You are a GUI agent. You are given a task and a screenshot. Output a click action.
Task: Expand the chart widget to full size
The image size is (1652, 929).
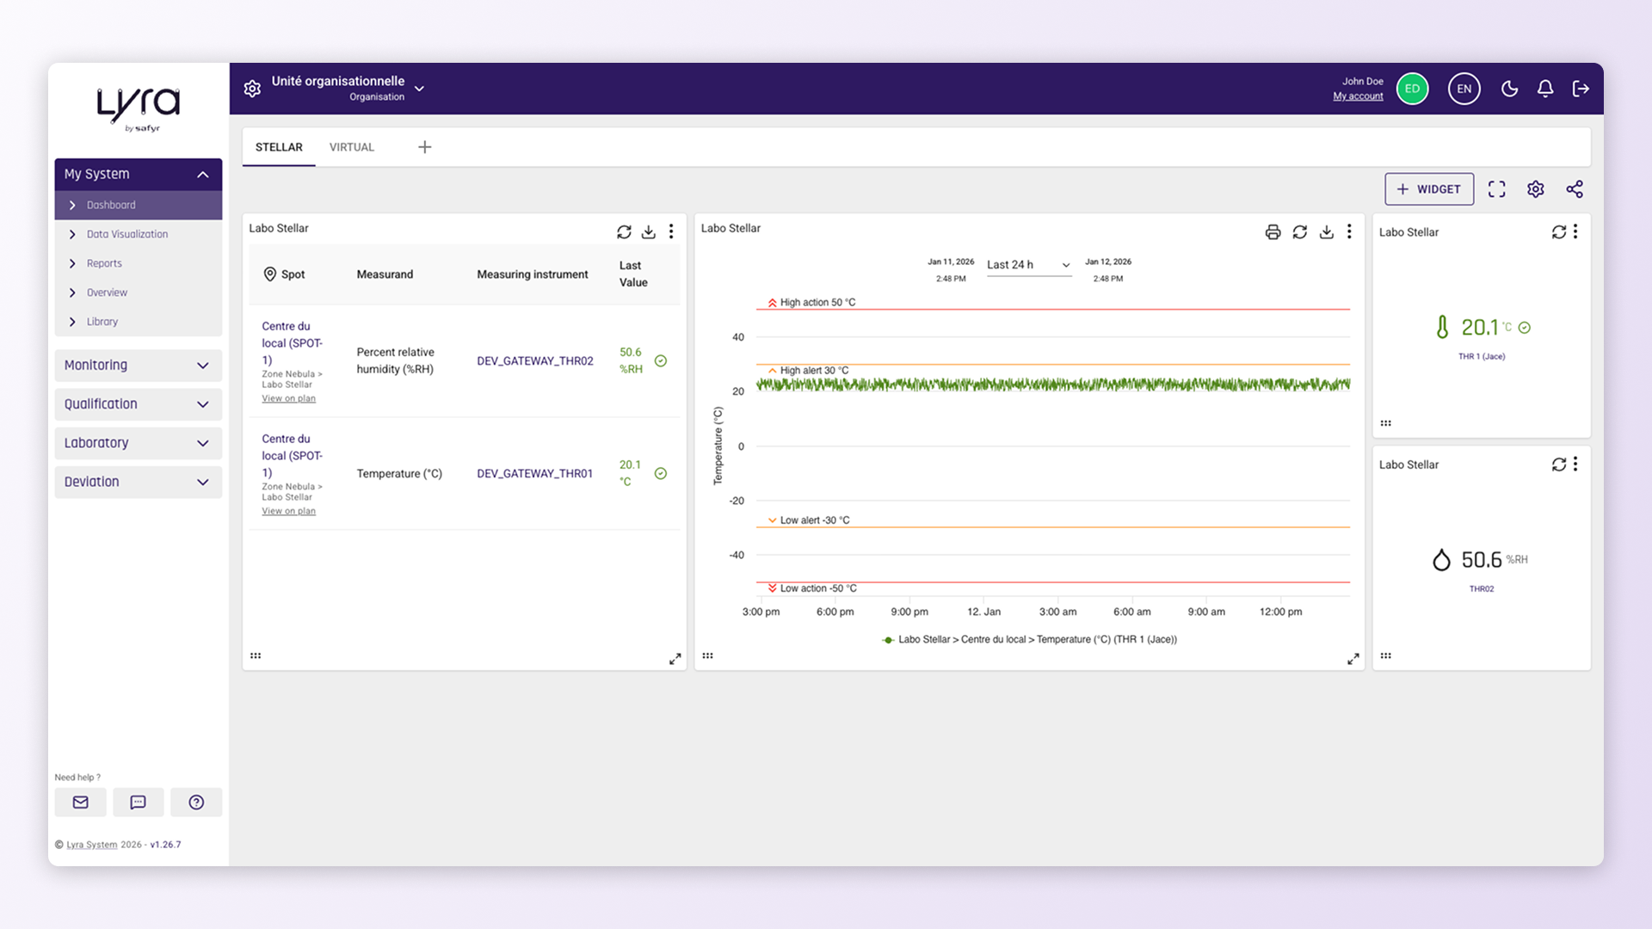(x=1353, y=659)
